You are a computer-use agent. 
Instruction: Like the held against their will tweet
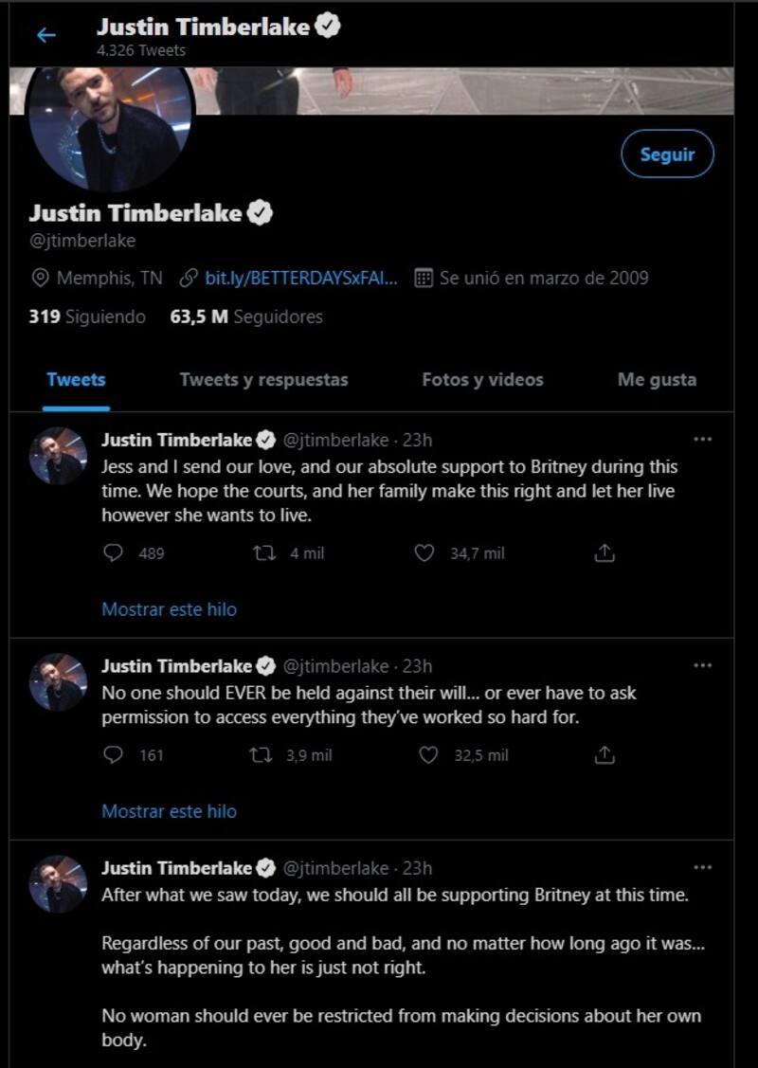(x=428, y=754)
